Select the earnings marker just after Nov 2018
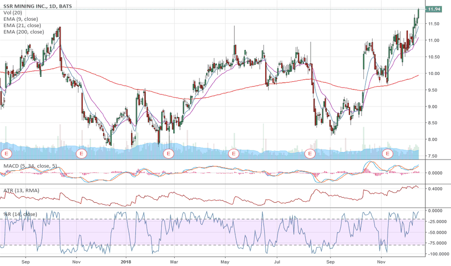Viewport: 451px width, 266px height. click(388, 154)
